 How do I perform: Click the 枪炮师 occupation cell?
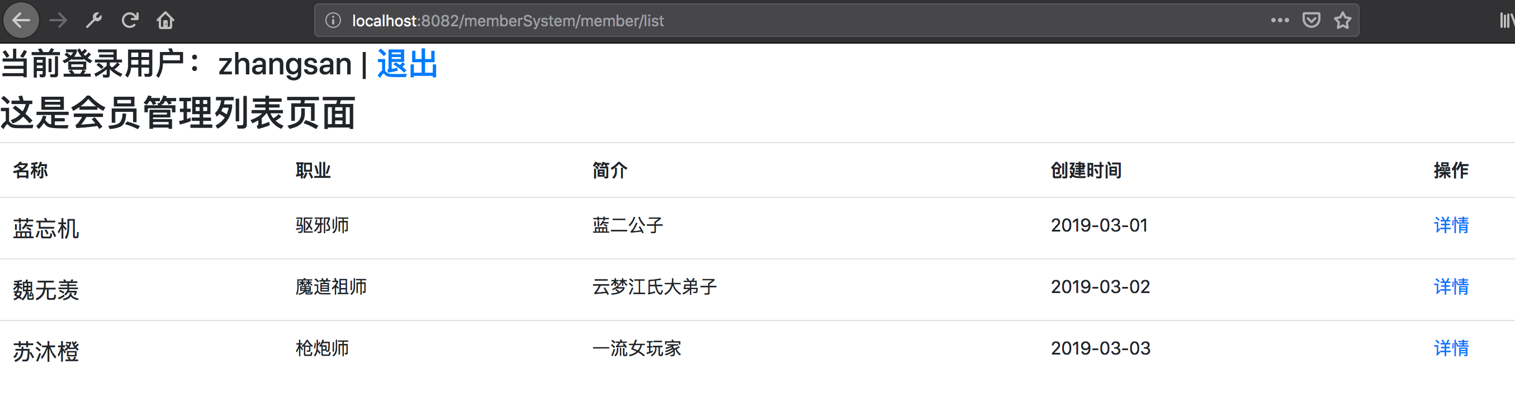323,348
